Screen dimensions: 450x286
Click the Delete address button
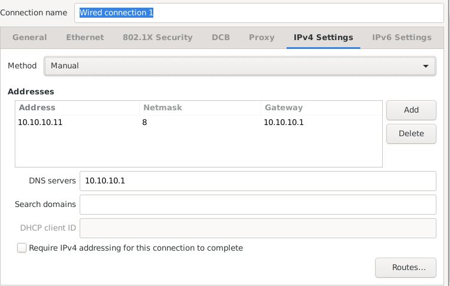point(411,134)
